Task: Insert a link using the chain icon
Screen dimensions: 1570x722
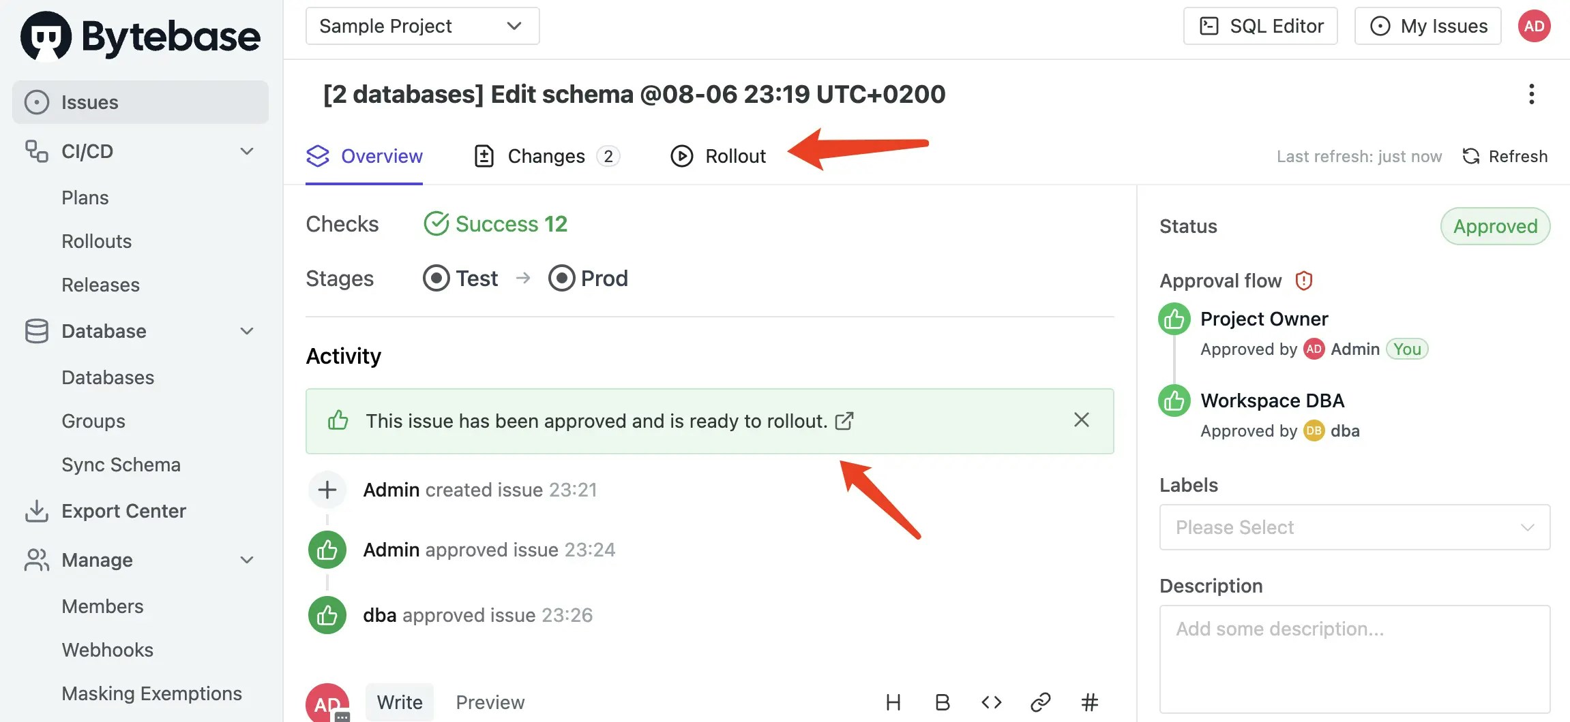Action: tap(1040, 702)
